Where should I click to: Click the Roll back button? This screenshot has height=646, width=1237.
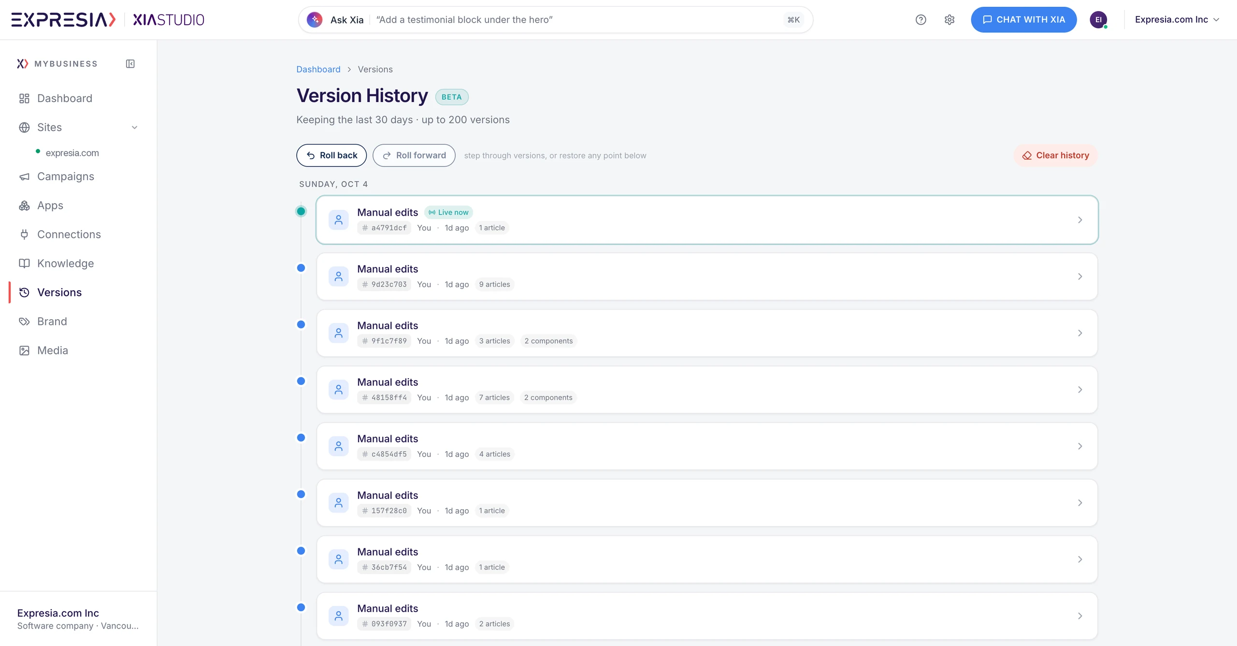[331, 156]
